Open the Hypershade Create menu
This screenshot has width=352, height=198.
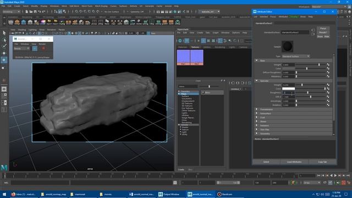point(200,33)
